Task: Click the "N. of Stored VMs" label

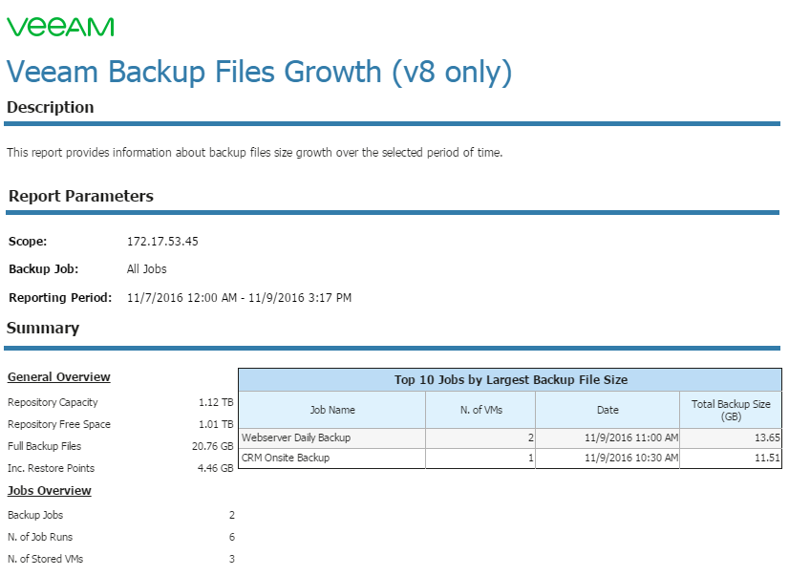Action: (x=45, y=559)
